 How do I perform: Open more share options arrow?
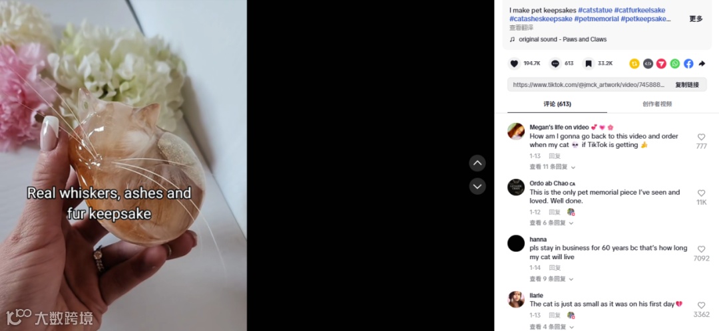point(702,64)
